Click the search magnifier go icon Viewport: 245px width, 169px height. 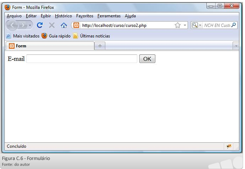coord(234,25)
